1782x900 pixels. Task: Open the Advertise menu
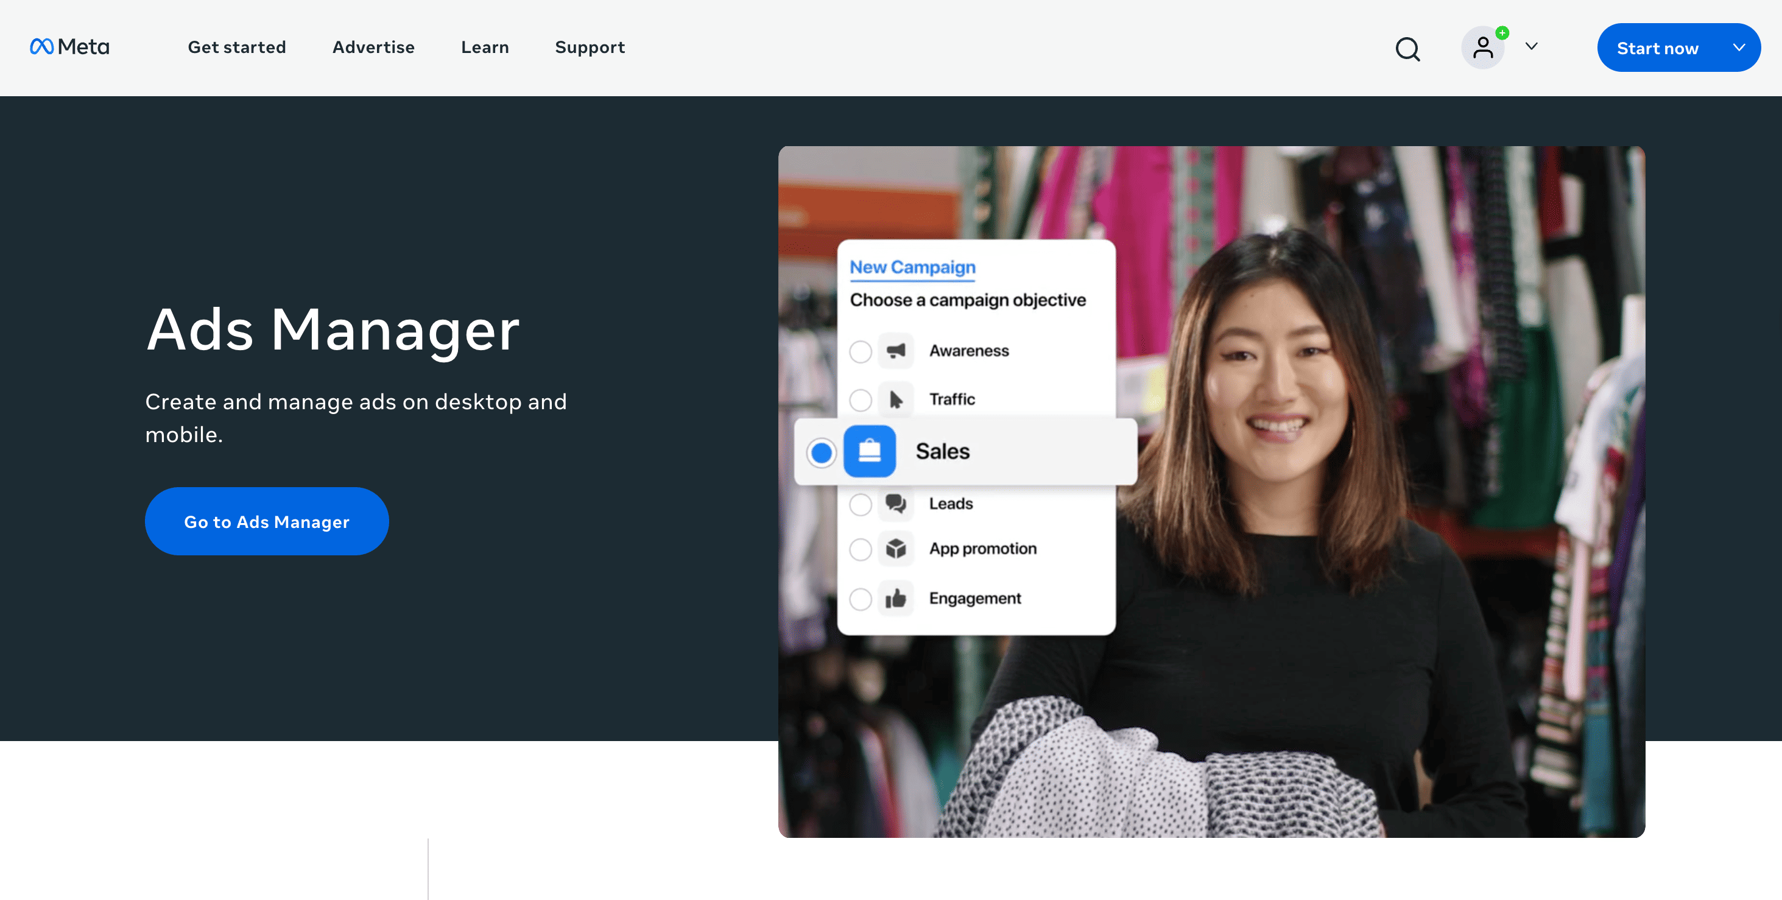click(x=373, y=47)
